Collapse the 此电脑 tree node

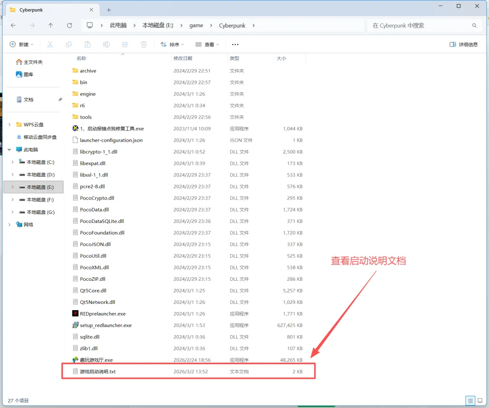click(10, 149)
